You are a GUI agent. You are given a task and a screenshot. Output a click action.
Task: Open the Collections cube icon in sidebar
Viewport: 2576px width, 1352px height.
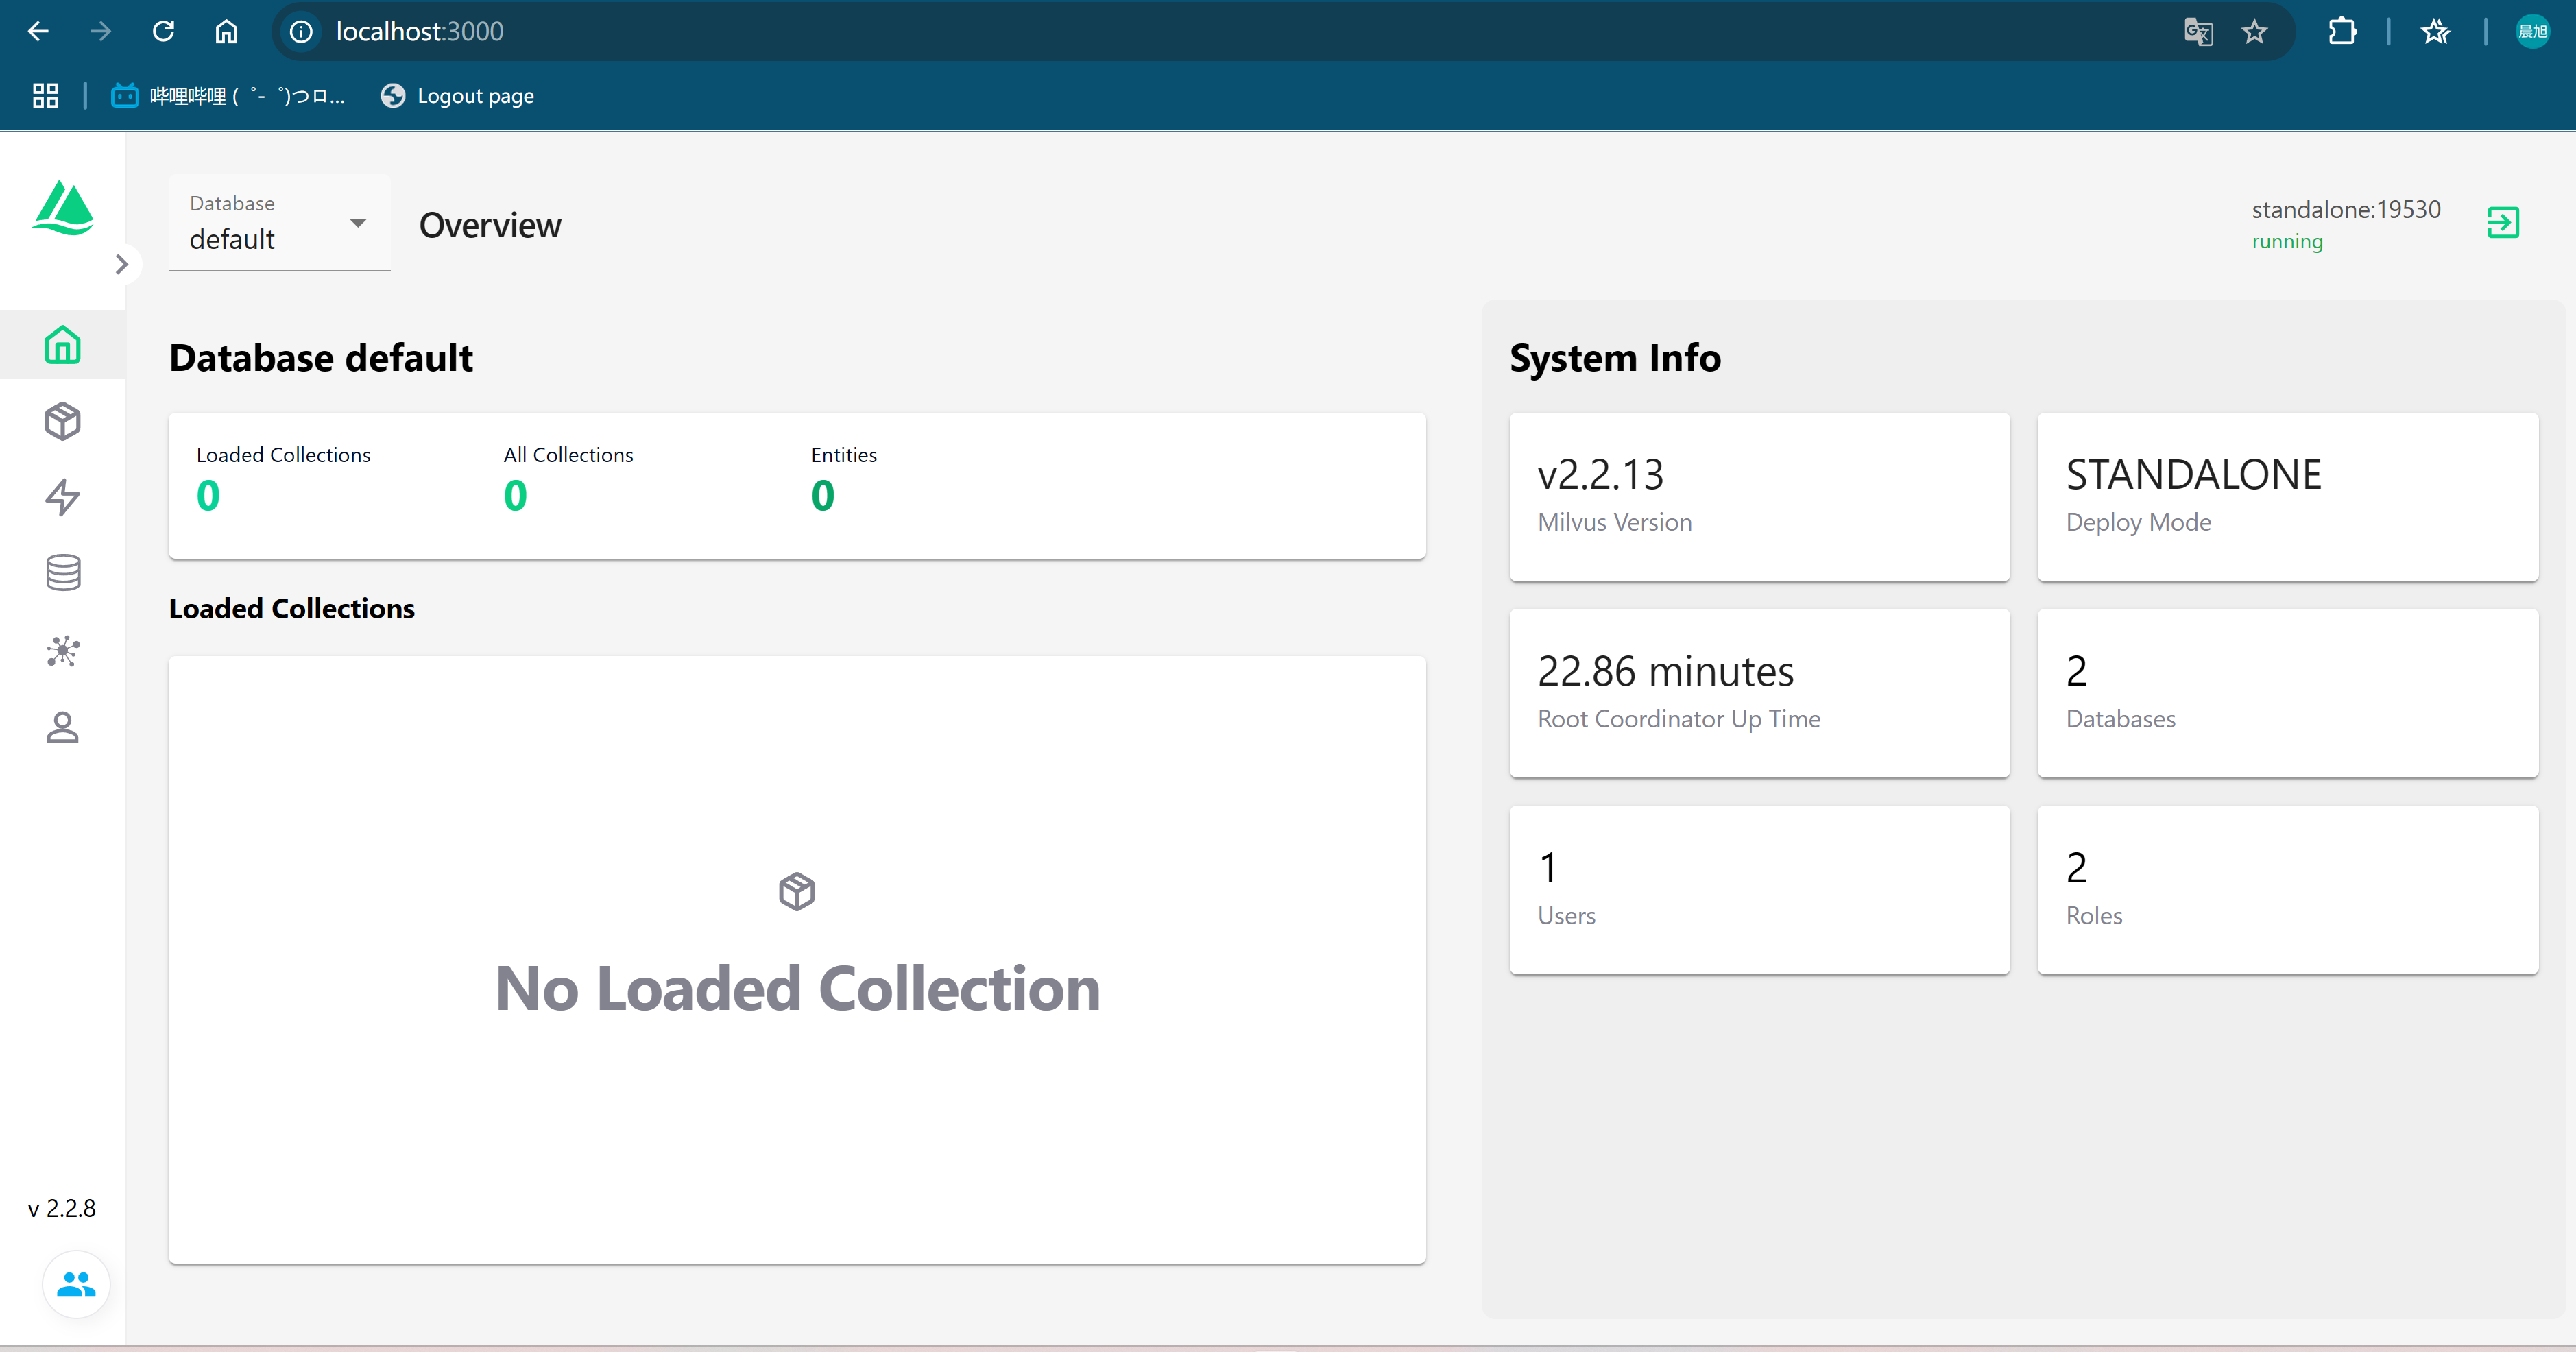pos(62,421)
